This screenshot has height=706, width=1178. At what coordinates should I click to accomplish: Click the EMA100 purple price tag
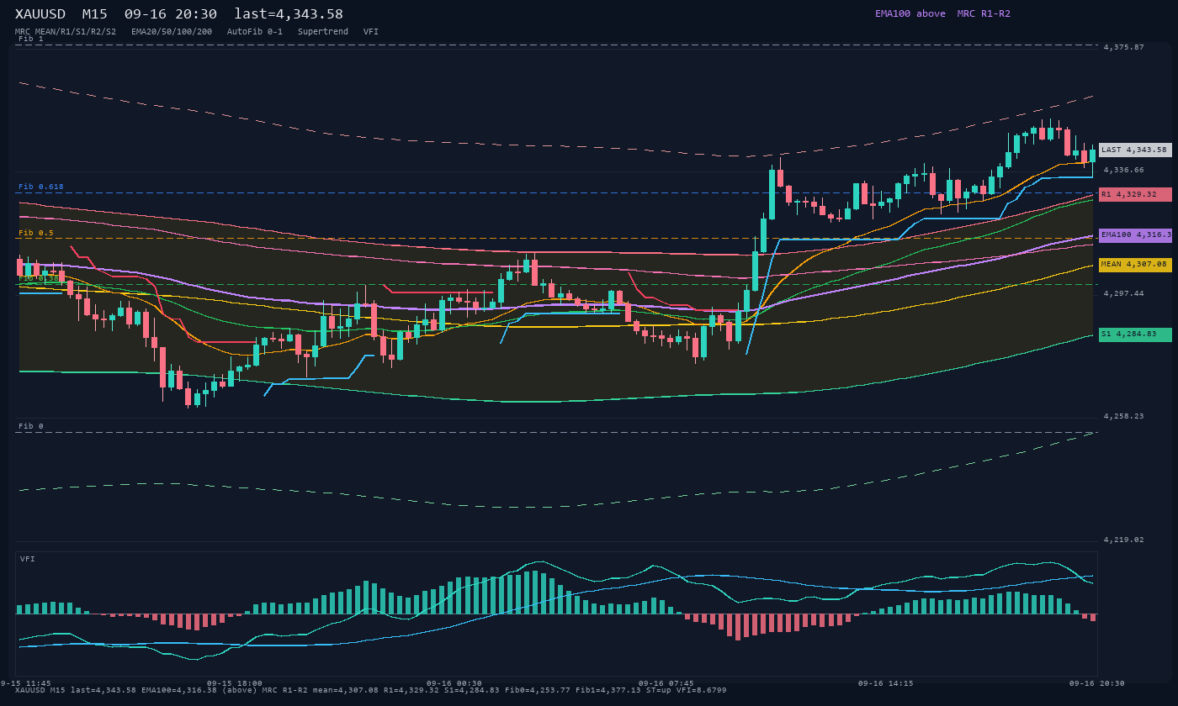[x=1135, y=235]
